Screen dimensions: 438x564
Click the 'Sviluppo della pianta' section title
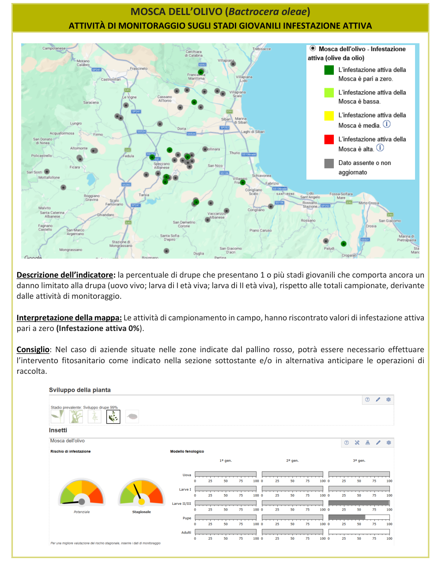pos(80,390)
